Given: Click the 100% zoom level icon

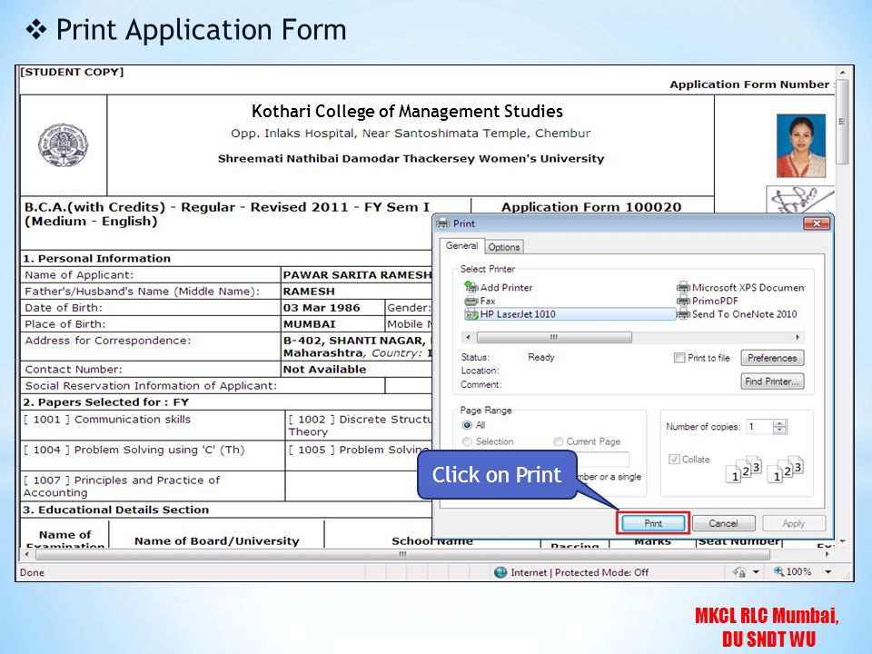Looking at the screenshot, I should point(778,571).
